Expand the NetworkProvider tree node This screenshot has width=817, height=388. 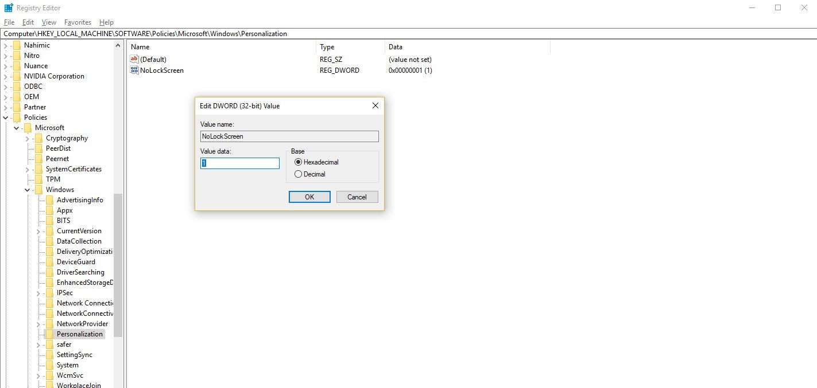[38, 324]
